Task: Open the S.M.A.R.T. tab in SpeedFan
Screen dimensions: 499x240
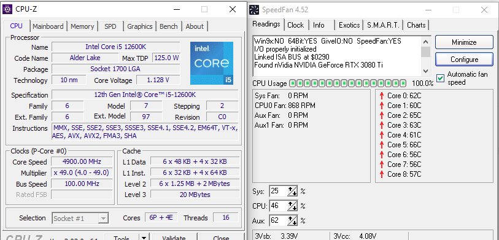Action: [x=383, y=25]
